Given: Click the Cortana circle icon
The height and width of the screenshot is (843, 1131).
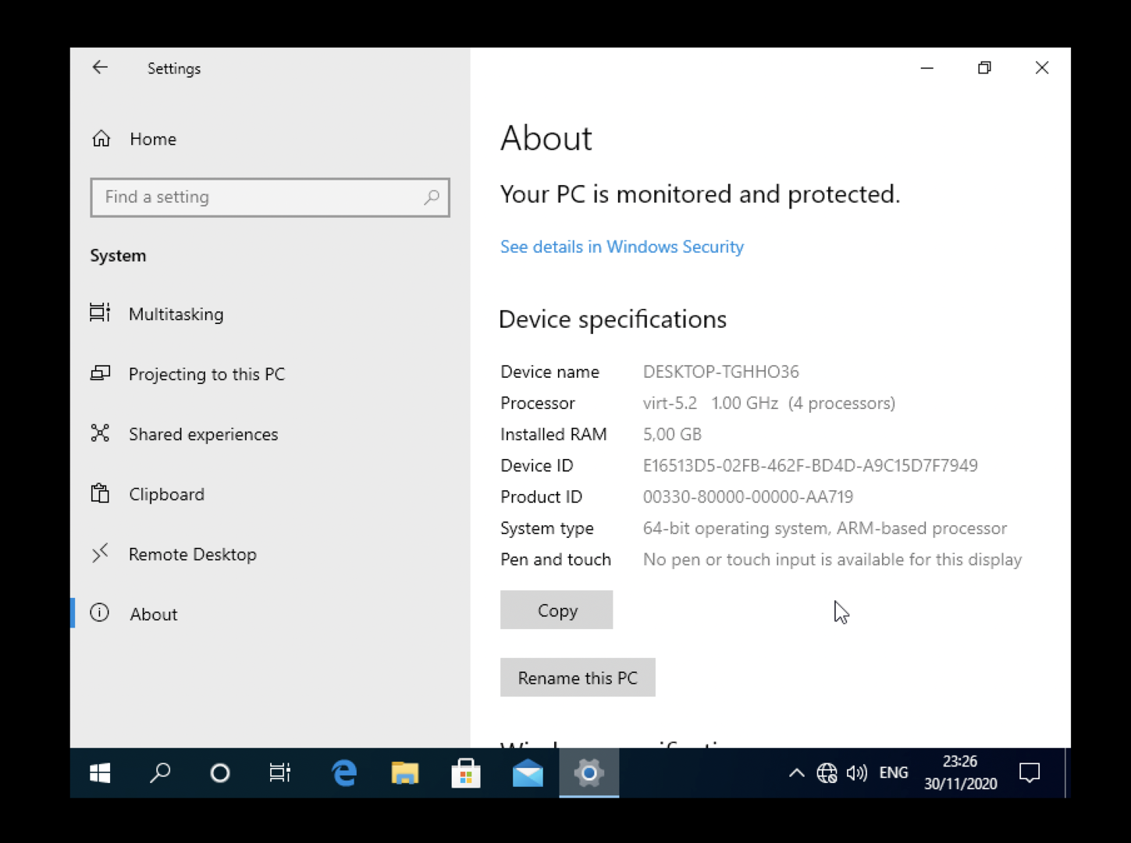Looking at the screenshot, I should [x=220, y=773].
